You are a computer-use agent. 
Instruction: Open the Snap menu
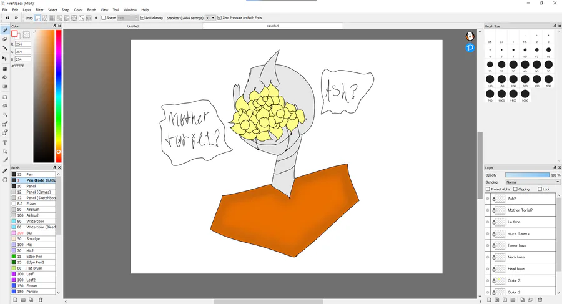(65, 10)
